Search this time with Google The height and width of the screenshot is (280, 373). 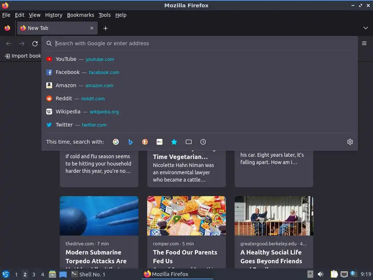[x=116, y=142]
